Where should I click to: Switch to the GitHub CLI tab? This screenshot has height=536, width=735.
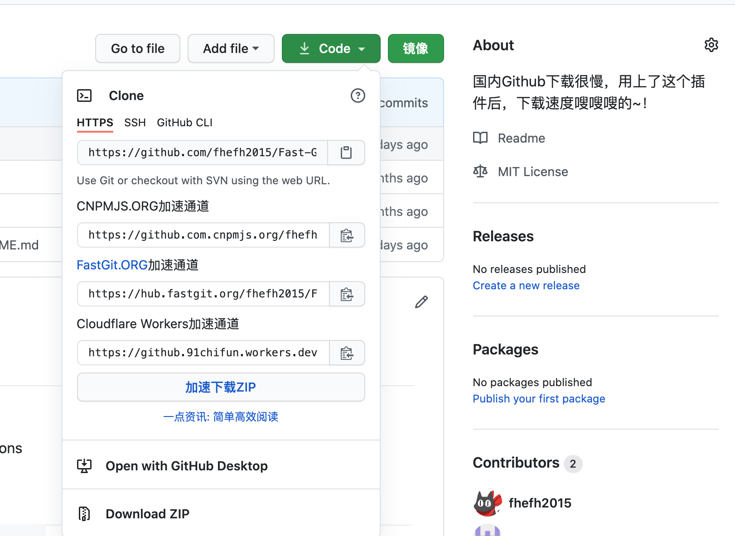coord(184,122)
